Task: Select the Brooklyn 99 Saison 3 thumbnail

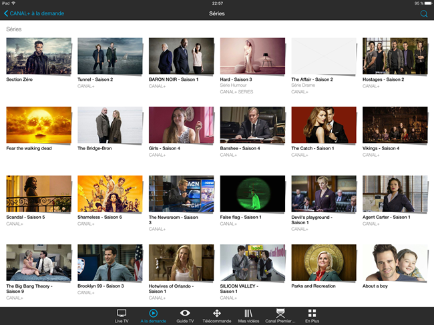Action: tap(110, 263)
